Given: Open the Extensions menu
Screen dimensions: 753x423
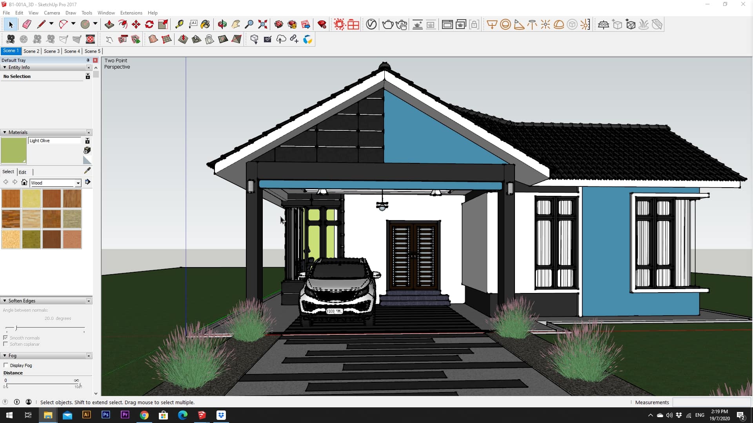Looking at the screenshot, I should point(131,13).
